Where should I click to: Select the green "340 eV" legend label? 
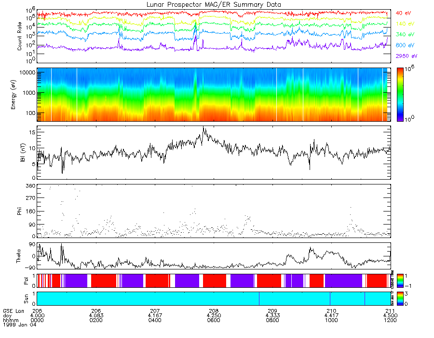point(405,34)
